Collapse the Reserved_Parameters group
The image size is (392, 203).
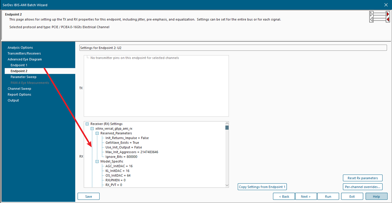(97, 133)
